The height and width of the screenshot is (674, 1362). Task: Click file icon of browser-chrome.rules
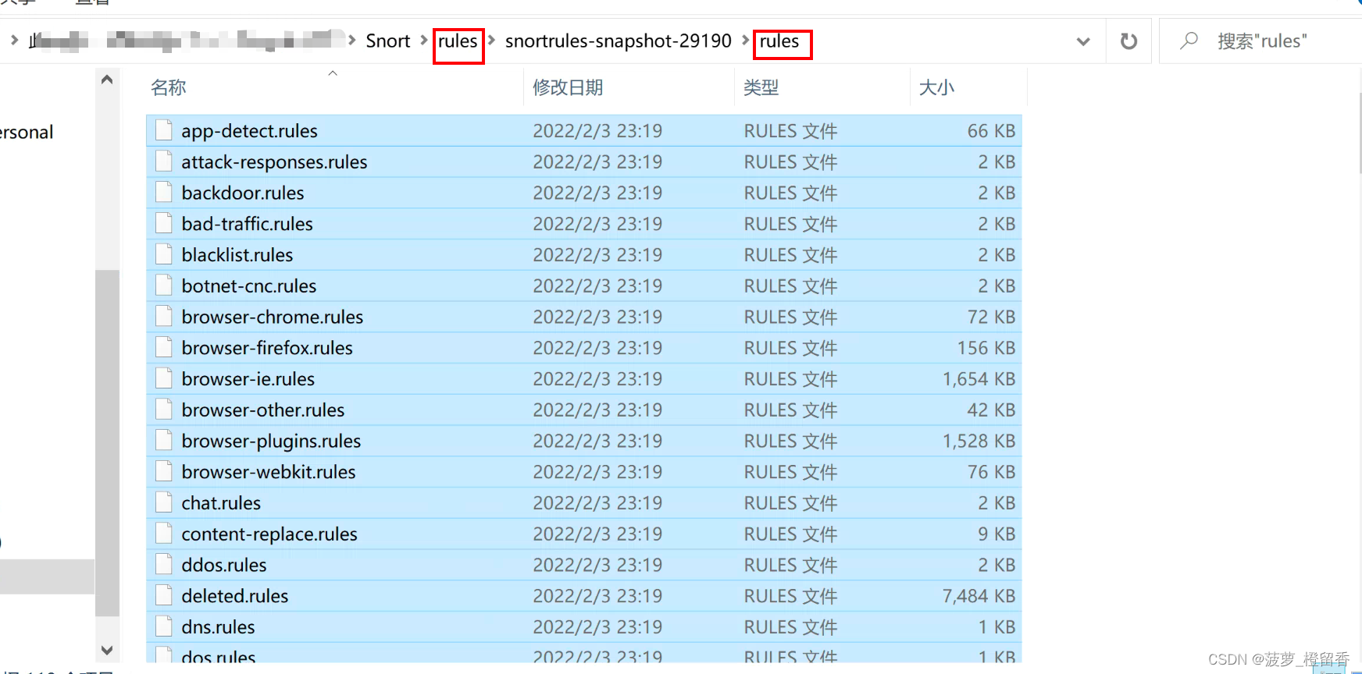163,317
